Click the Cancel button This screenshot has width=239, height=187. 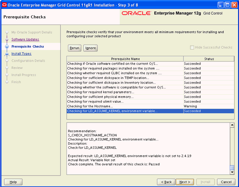click(226, 182)
